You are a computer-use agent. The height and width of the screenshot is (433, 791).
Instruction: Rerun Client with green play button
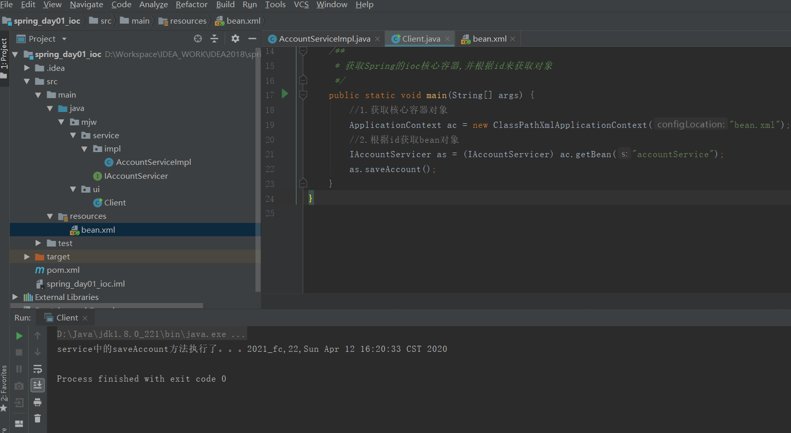pyautogui.click(x=19, y=336)
